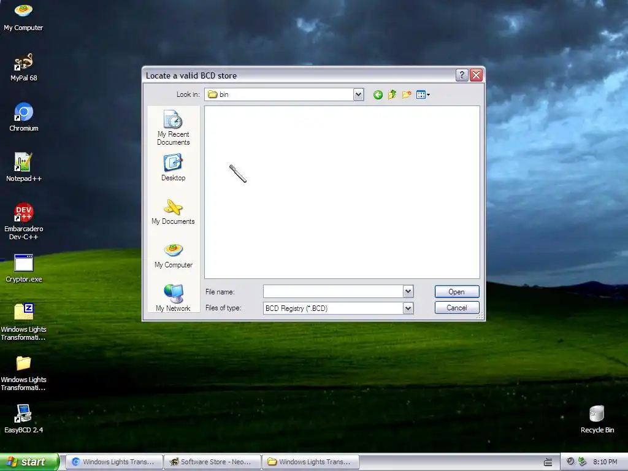Click green Back arrow in dialog toolbar
This screenshot has height=471, width=628.
(378, 94)
